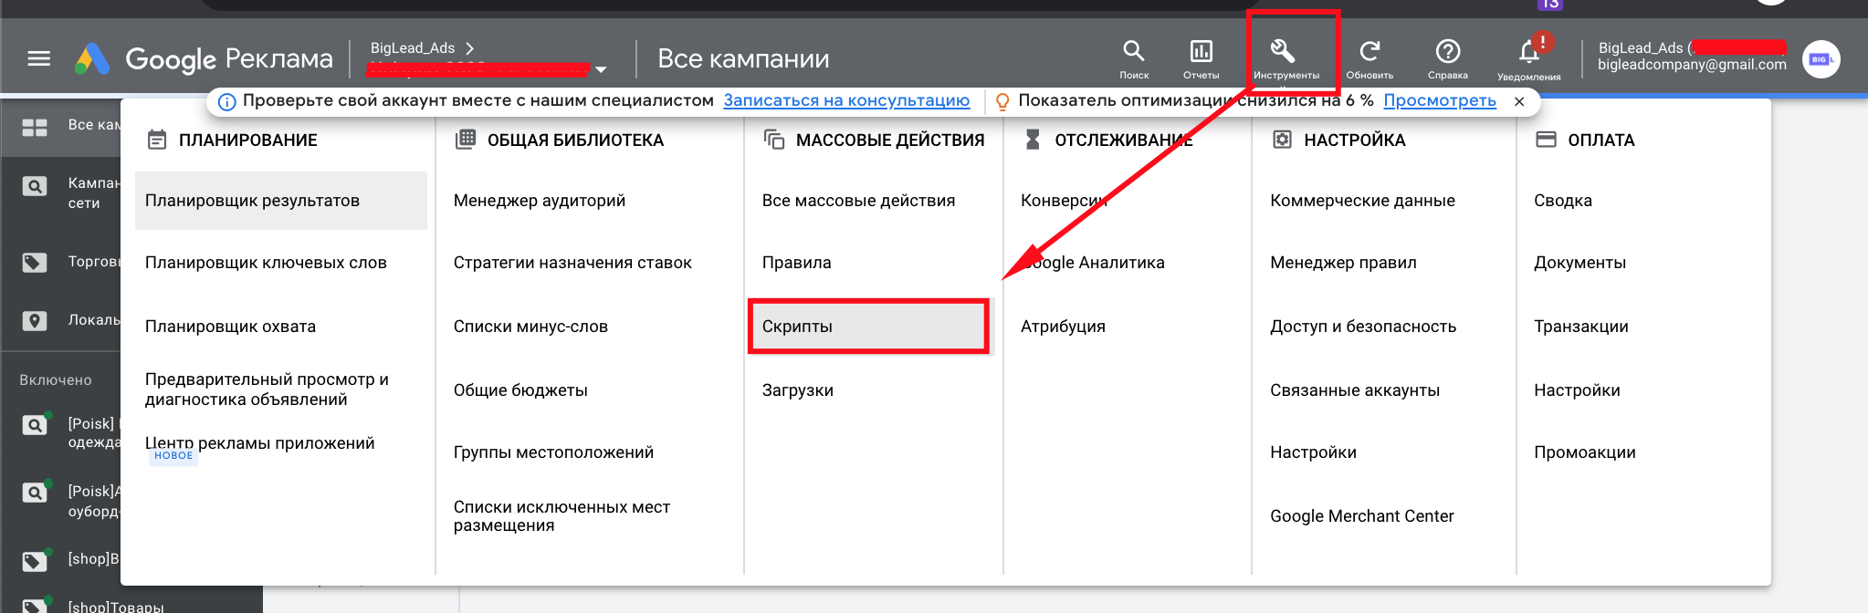Click the Массовые действия copy icon
The width and height of the screenshot is (1868, 613).
tap(774, 140)
